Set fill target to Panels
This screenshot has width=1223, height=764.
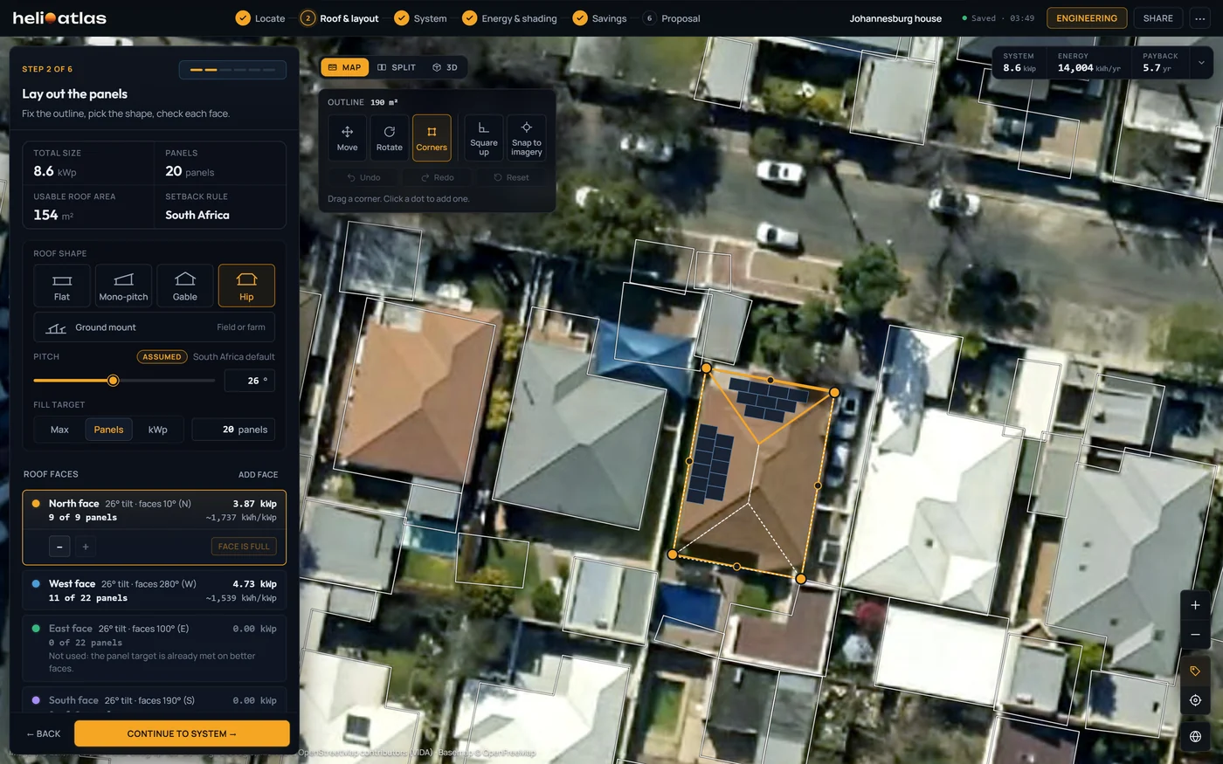tap(108, 430)
